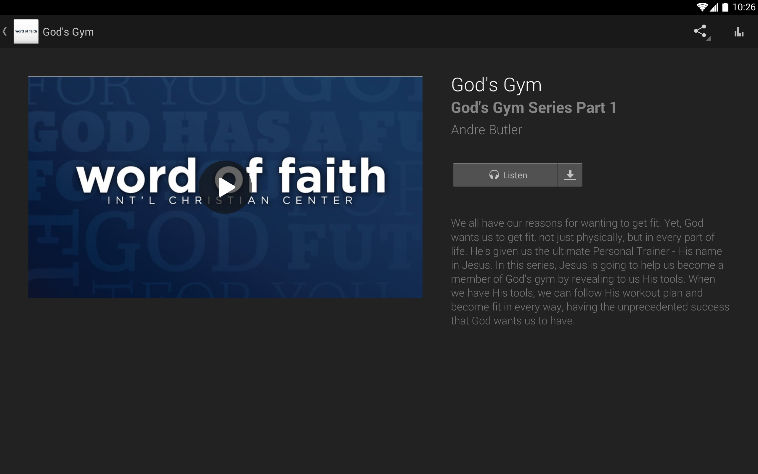Open God's Gym Series Part 1
The width and height of the screenshot is (758, 474).
pyautogui.click(x=534, y=107)
